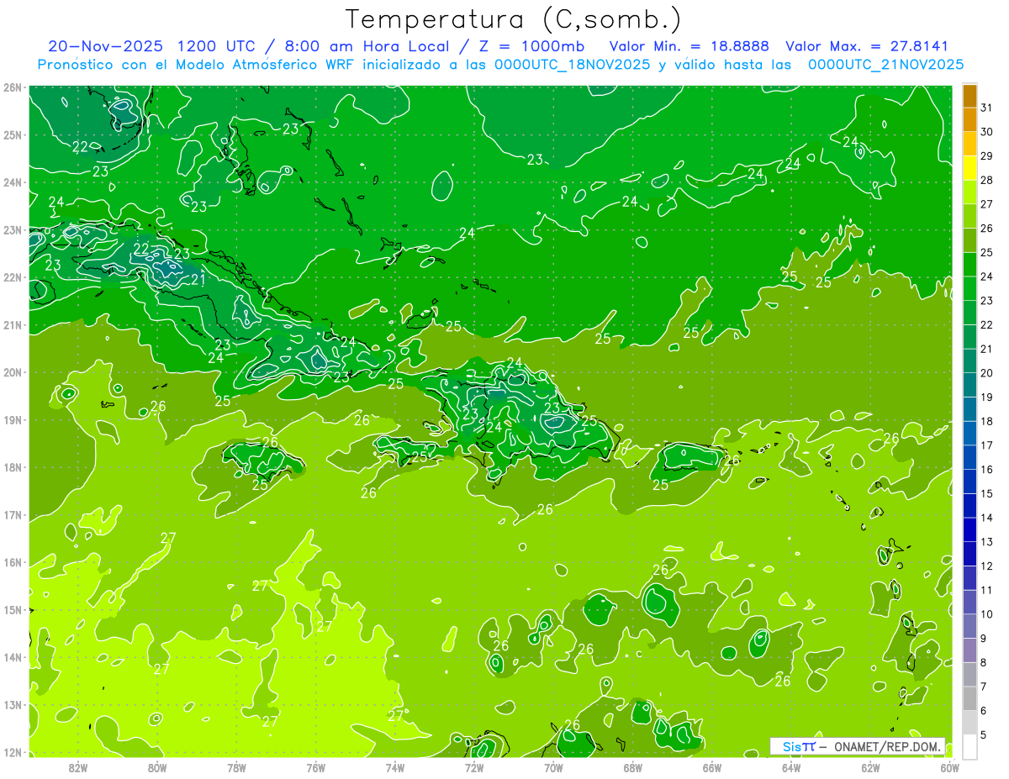Click the 70W longitude axis label

[x=553, y=767]
